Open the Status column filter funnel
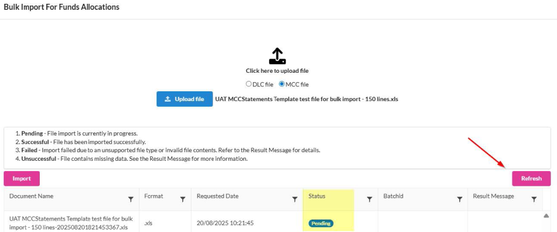Image resolution: width=557 pixels, height=232 pixels. pyautogui.click(x=369, y=199)
